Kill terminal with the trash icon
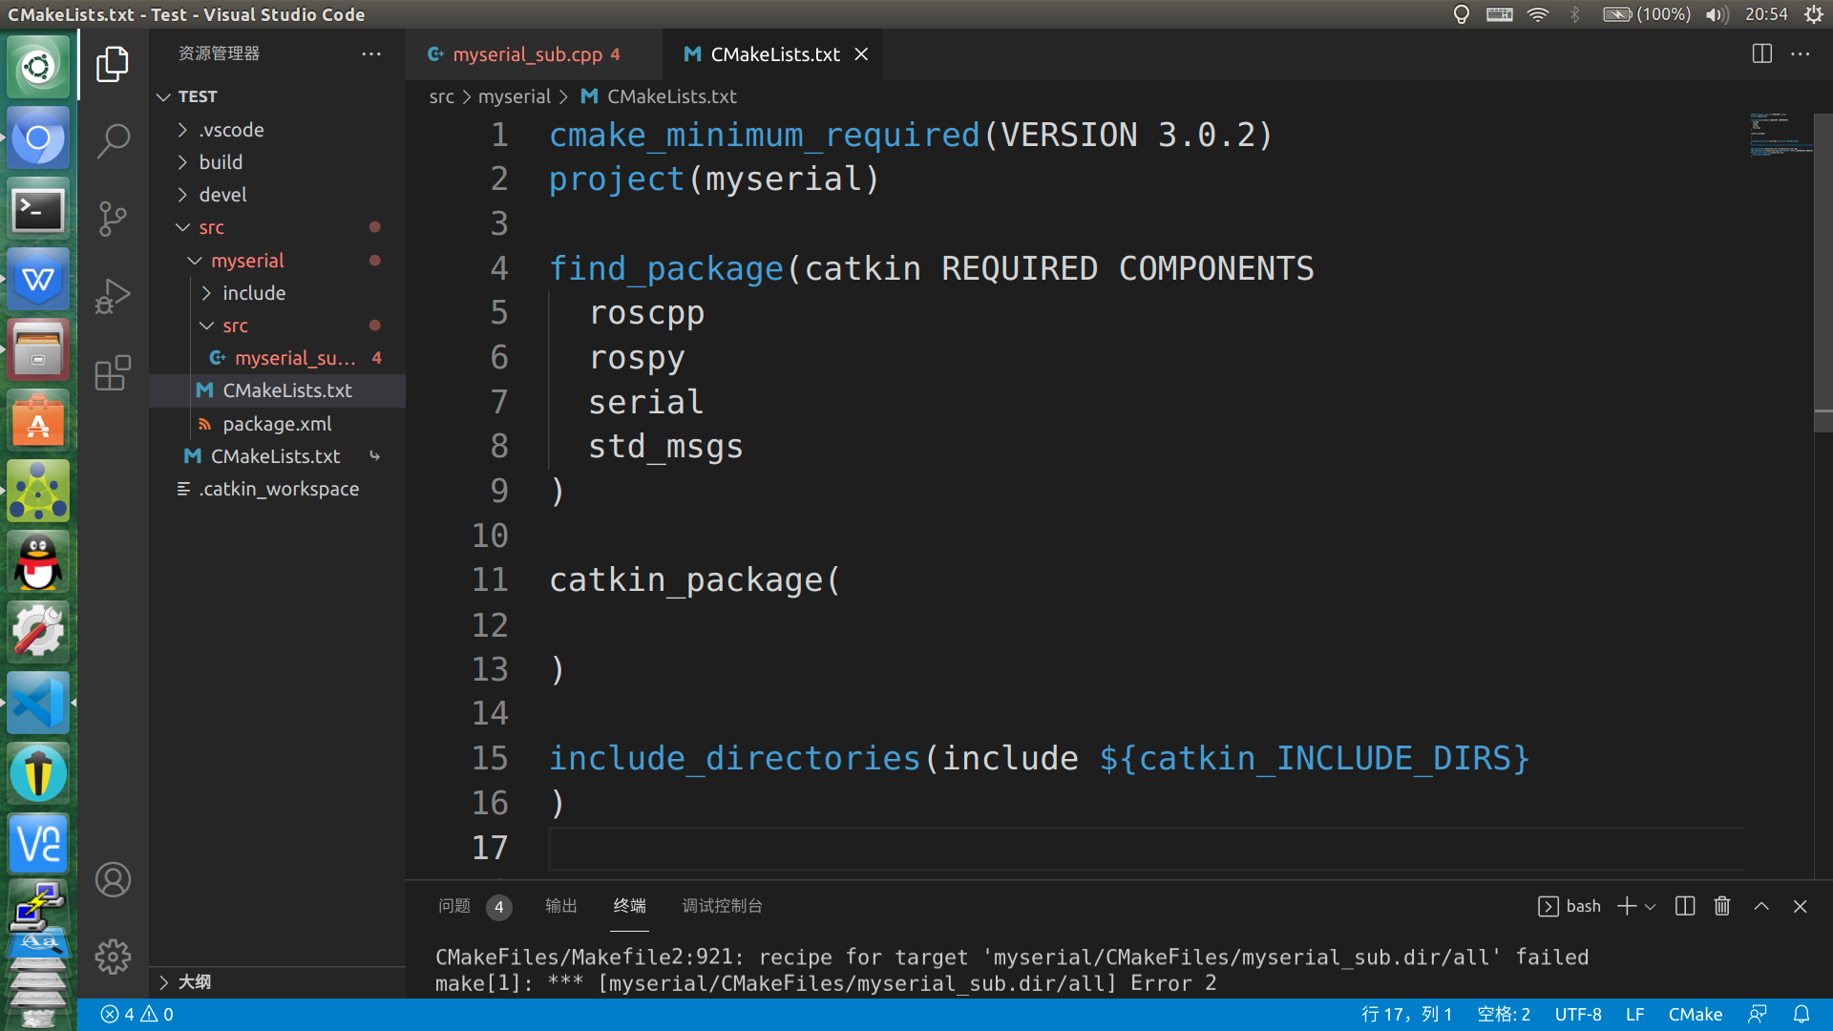 (1721, 906)
